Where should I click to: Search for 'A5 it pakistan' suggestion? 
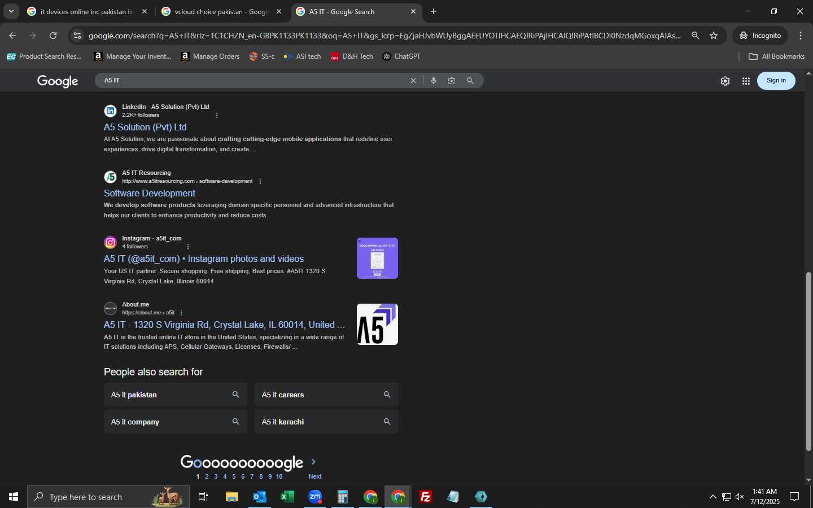click(176, 395)
